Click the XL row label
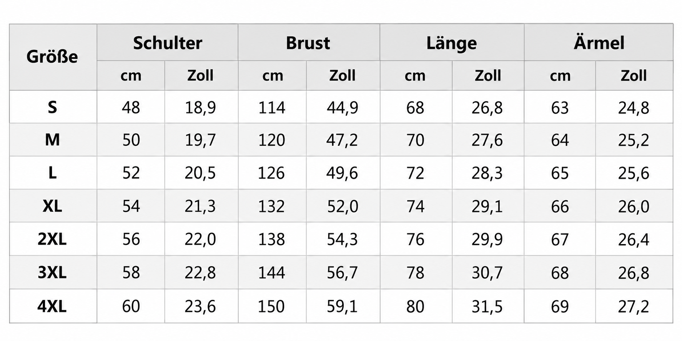Screen dimensions: 682x341 (x=53, y=206)
